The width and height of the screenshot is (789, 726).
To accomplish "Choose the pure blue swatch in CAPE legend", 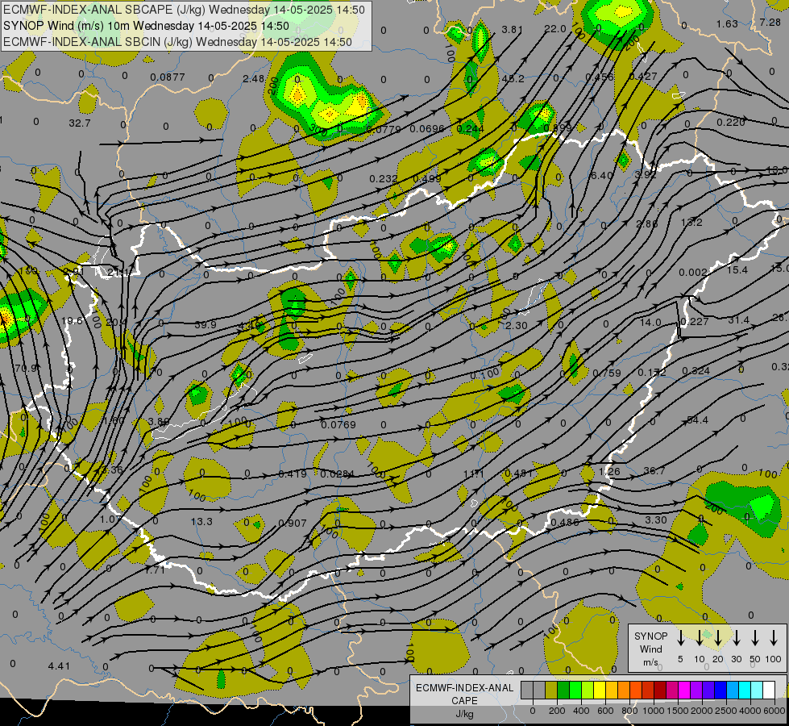I will 720,690.
